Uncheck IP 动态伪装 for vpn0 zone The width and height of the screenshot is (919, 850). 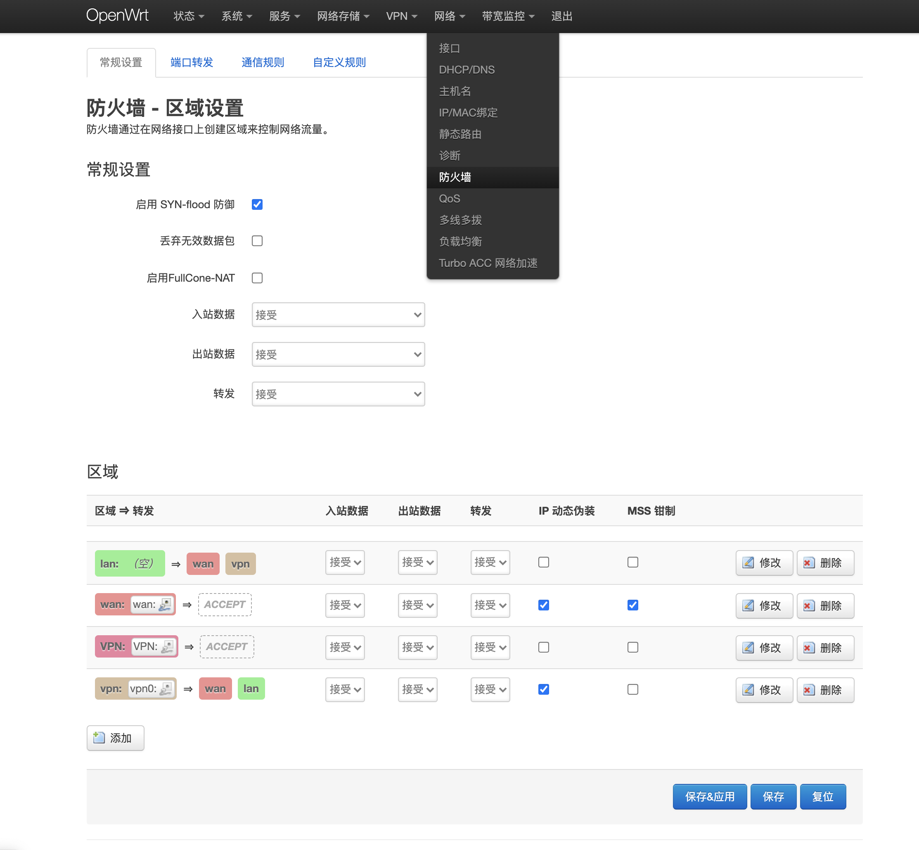(543, 689)
